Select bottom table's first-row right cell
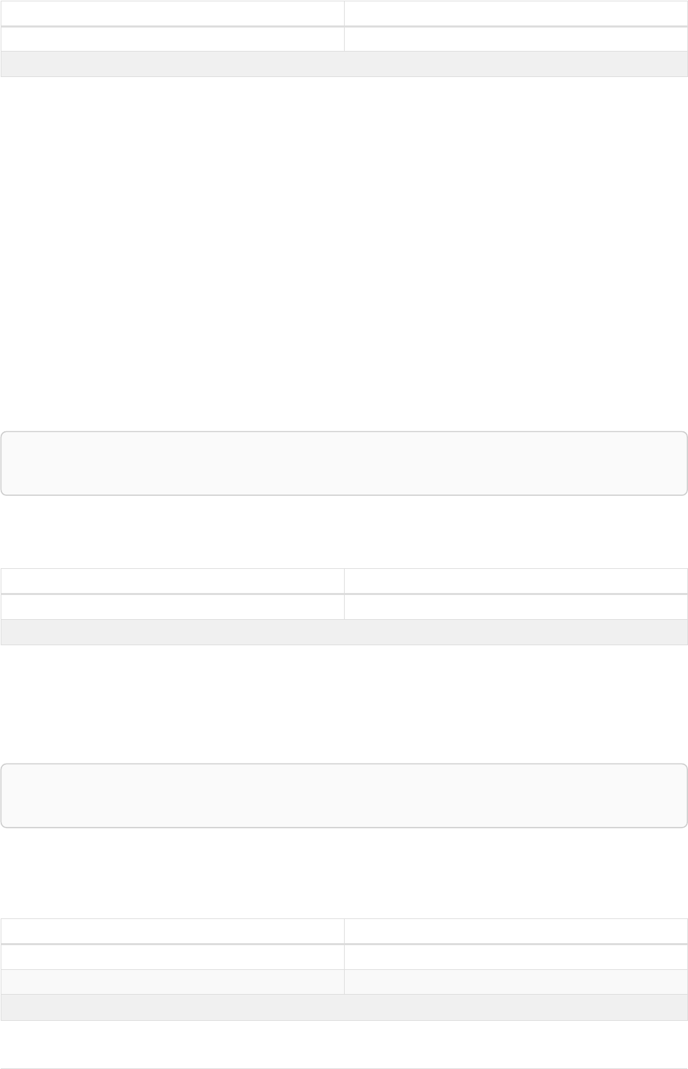The width and height of the screenshot is (688, 1069). [x=515, y=957]
